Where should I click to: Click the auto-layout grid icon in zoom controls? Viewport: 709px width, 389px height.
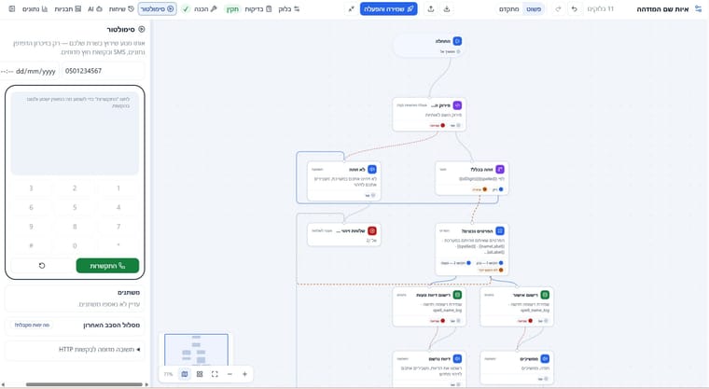pos(200,374)
